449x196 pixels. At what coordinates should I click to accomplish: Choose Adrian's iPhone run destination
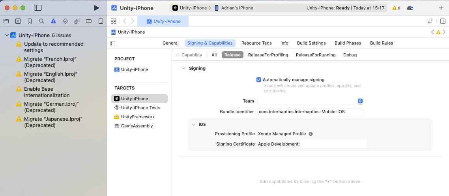tap(234, 8)
